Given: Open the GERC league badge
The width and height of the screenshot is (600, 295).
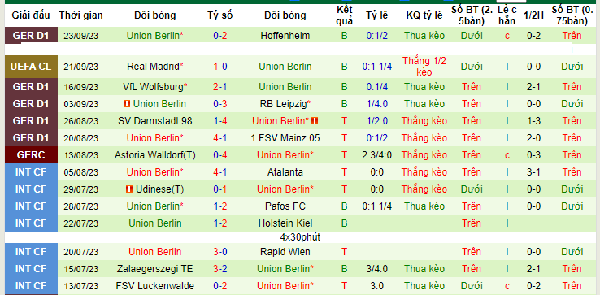Looking at the screenshot, I should click(x=31, y=155).
